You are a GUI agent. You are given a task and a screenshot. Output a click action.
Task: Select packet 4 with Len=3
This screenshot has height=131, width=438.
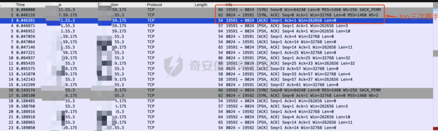pyautogui.click(x=276, y=26)
